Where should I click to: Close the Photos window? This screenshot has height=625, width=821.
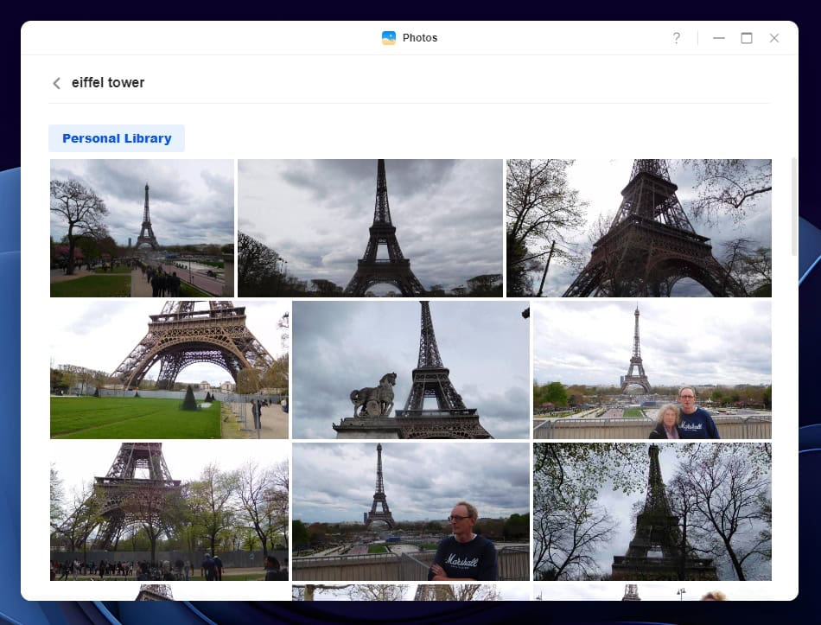pyautogui.click(x=774, y=38)
